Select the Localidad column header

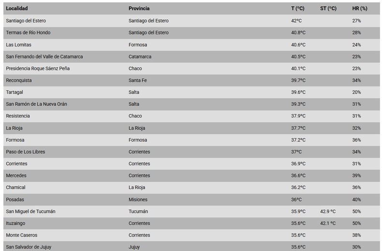17,9
